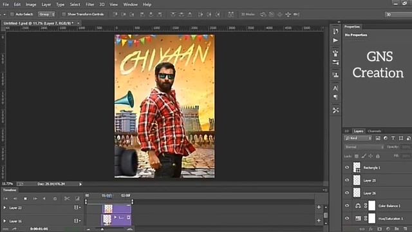Click the Layer 22 purple video clip

117,209
